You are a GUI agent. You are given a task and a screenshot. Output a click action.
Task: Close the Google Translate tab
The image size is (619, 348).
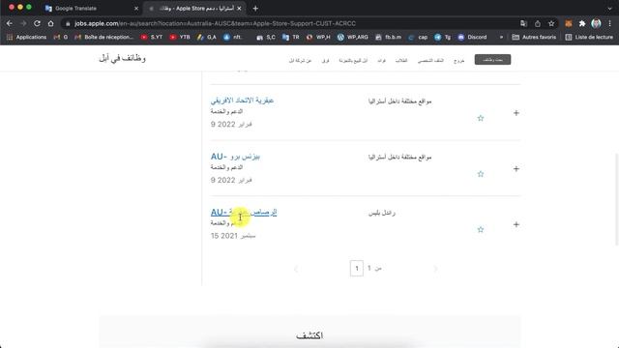coord(136,9)
